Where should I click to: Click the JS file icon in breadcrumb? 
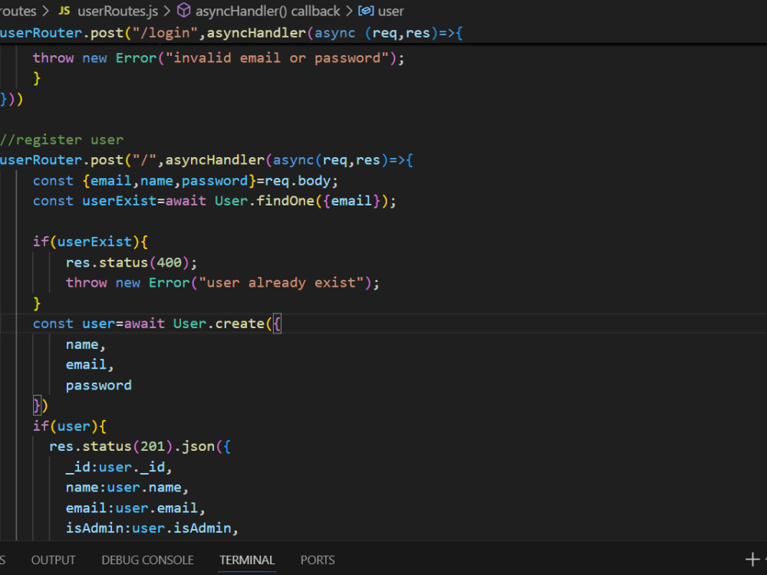(64, 11)
